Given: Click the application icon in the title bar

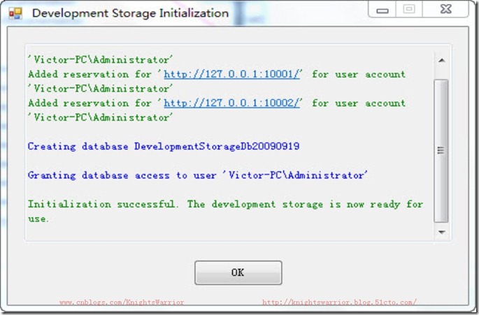Looking at the screenshot, I should (x=15, y=13).
